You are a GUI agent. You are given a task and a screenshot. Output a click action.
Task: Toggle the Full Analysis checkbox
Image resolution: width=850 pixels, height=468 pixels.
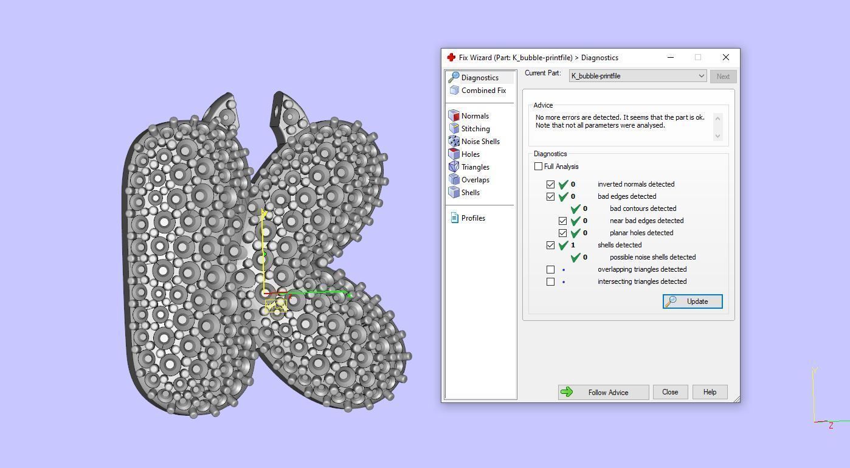[538, 166]
